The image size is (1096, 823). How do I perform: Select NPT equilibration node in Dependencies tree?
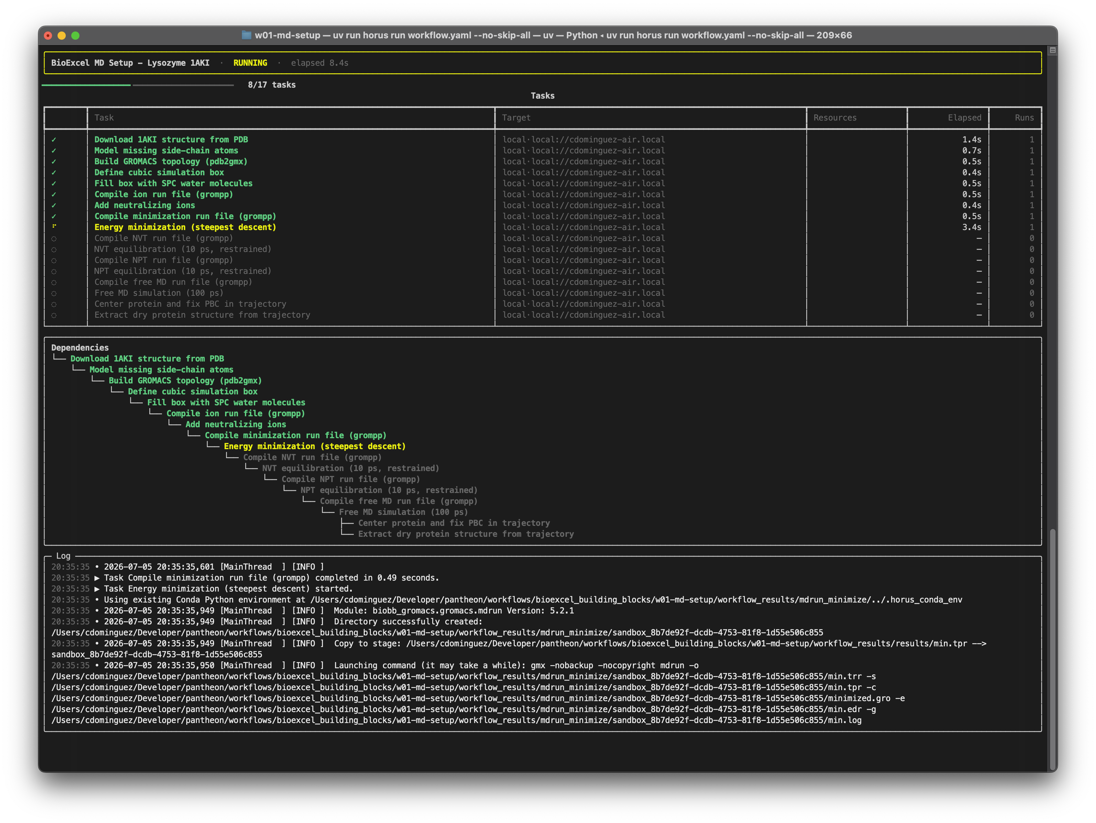(x=389, y=490)
